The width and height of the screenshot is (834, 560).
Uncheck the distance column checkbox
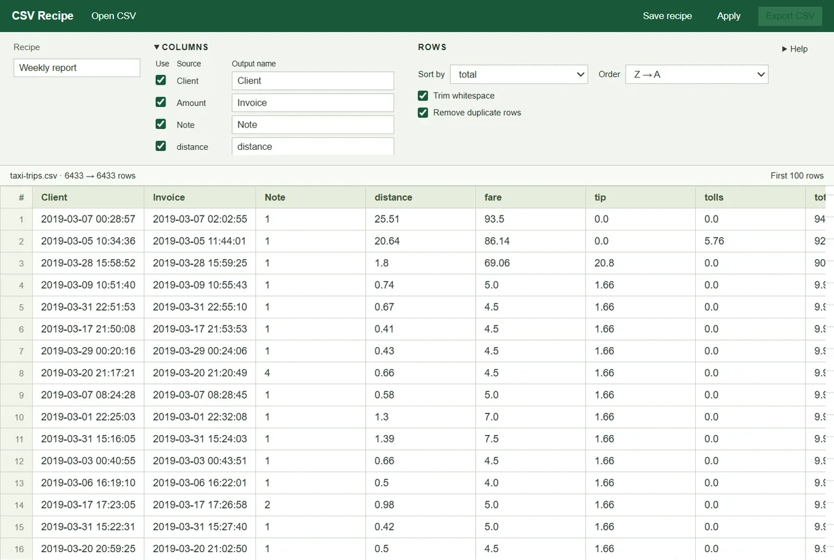click(x=161, y=146)
